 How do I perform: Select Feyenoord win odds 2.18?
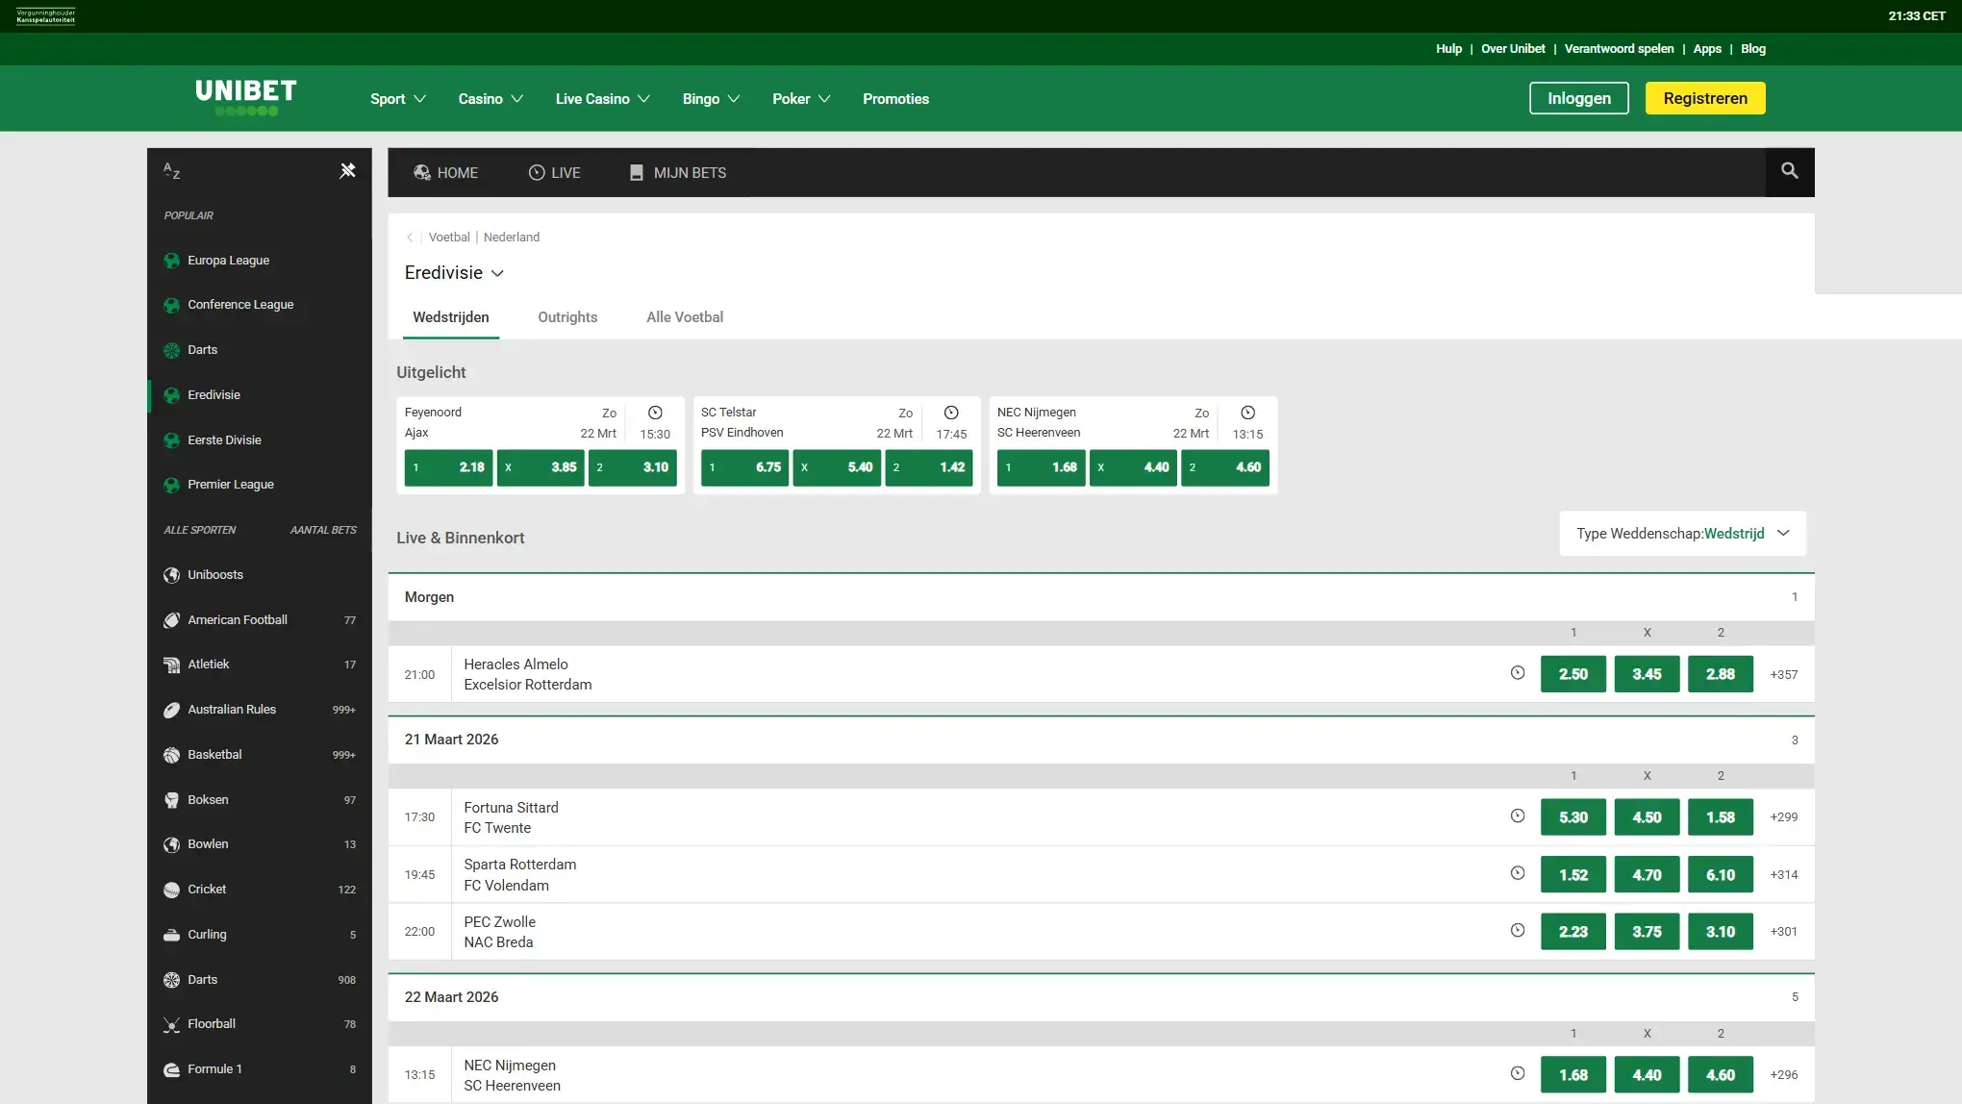pos(448,467)
